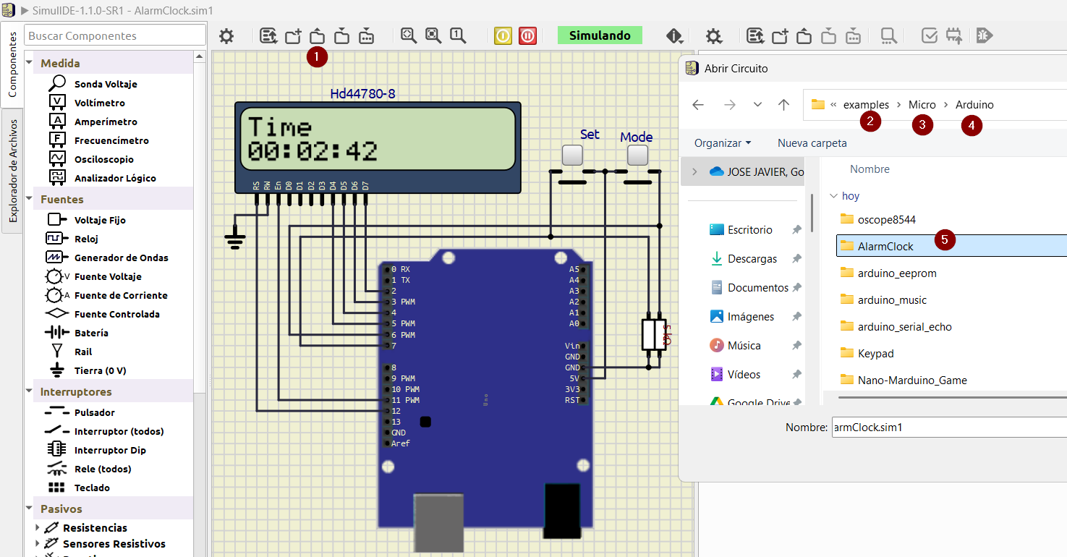Click the Arduino reset button on board
Viewport: 1067px width, 557px height.
425,422
